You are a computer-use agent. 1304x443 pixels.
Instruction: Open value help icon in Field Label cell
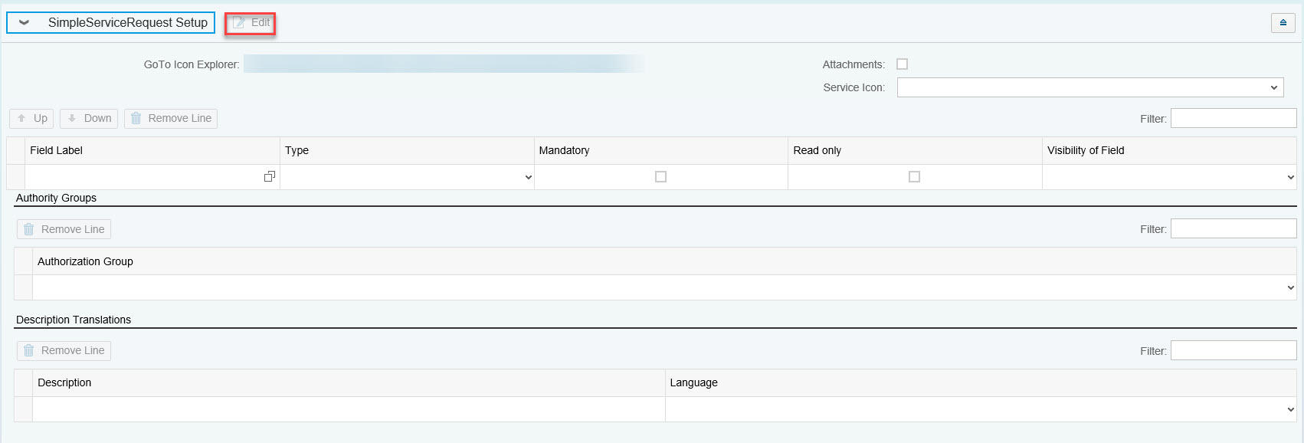tap(269, 176)
